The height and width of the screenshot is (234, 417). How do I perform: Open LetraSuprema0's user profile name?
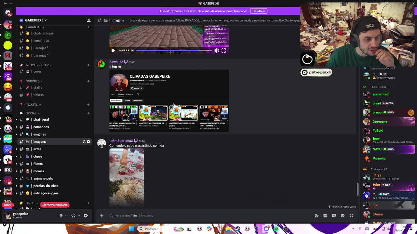tap(121, 141)
